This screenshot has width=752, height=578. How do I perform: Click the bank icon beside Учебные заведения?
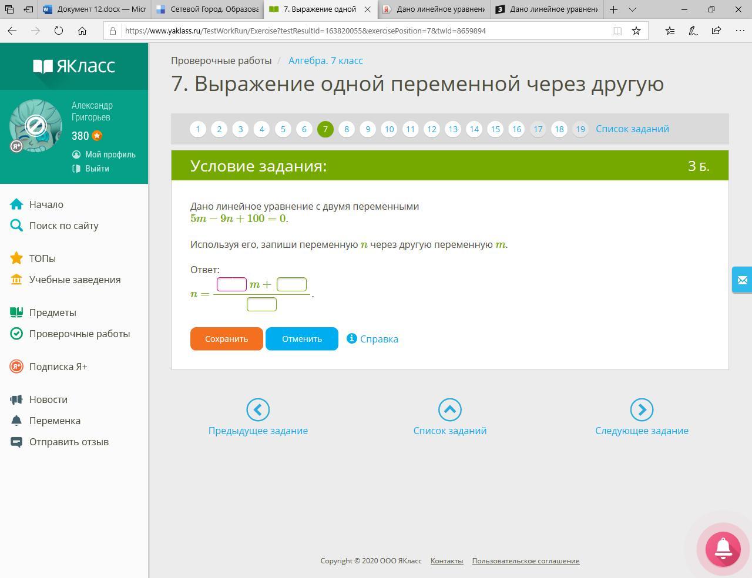16,280
